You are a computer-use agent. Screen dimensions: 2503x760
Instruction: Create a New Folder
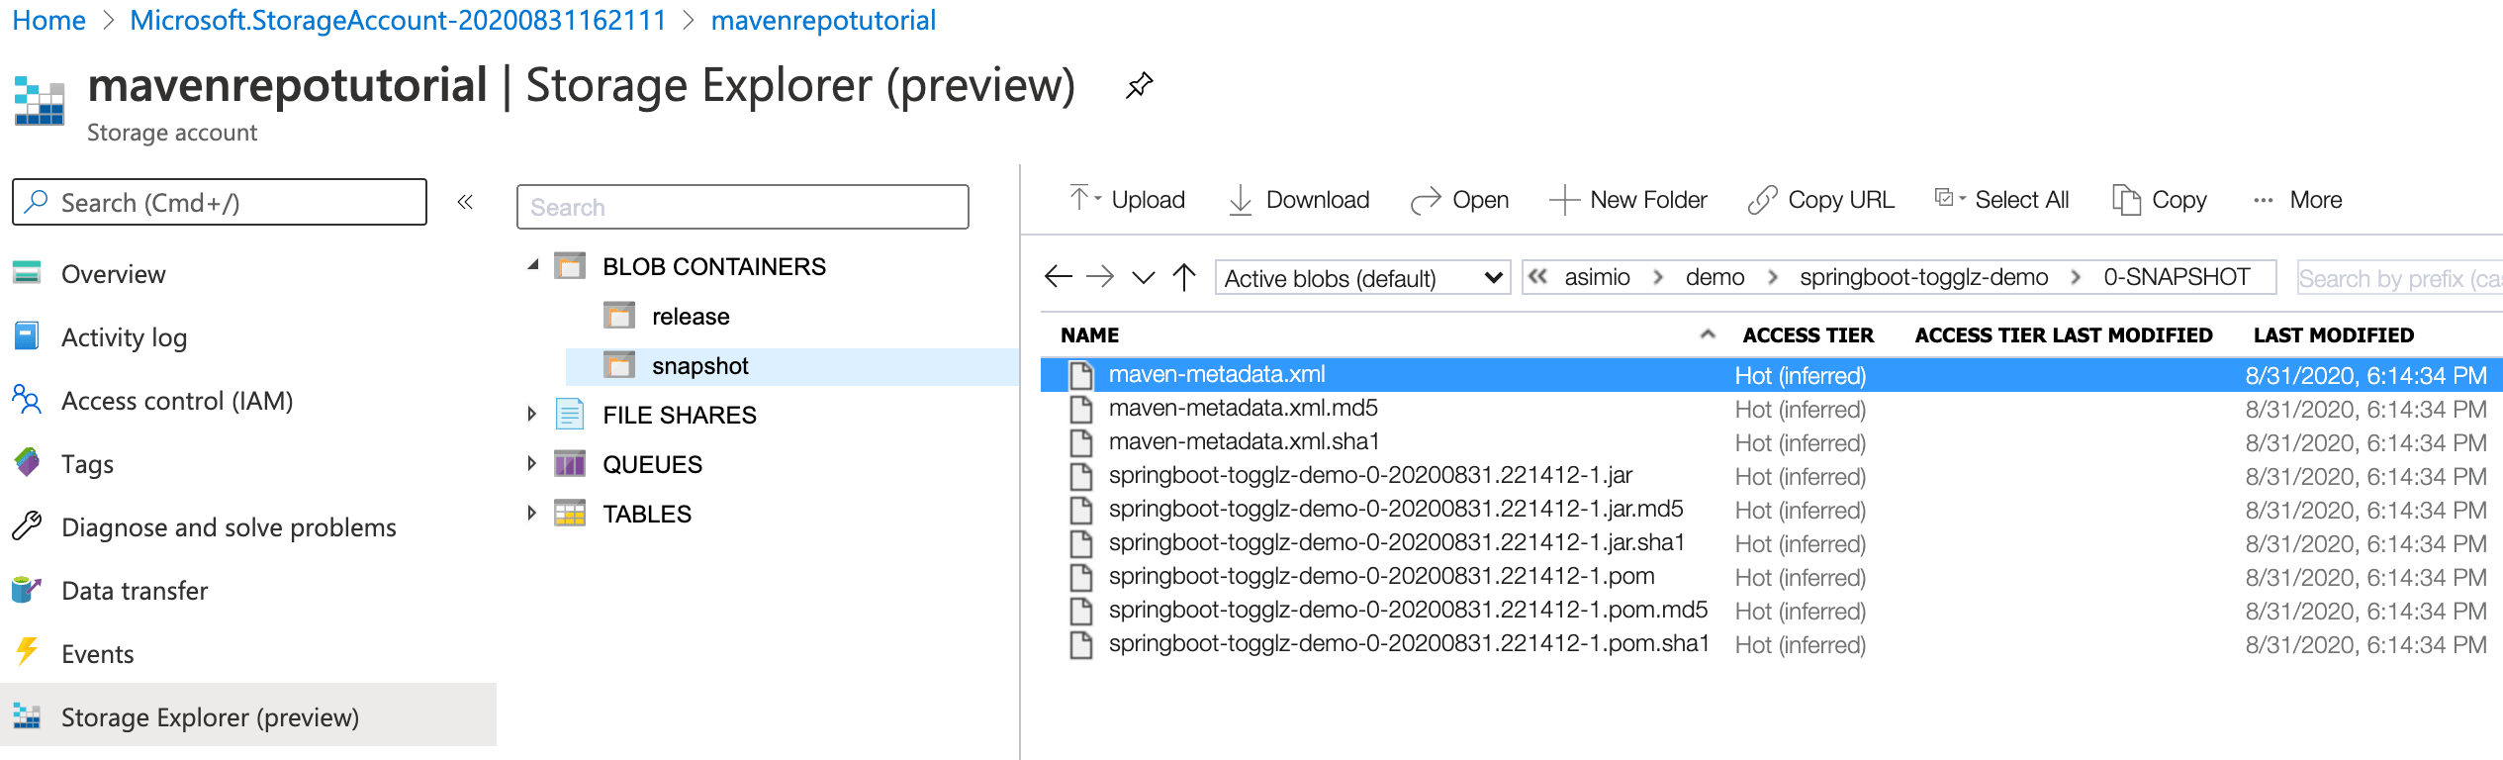1628,200
